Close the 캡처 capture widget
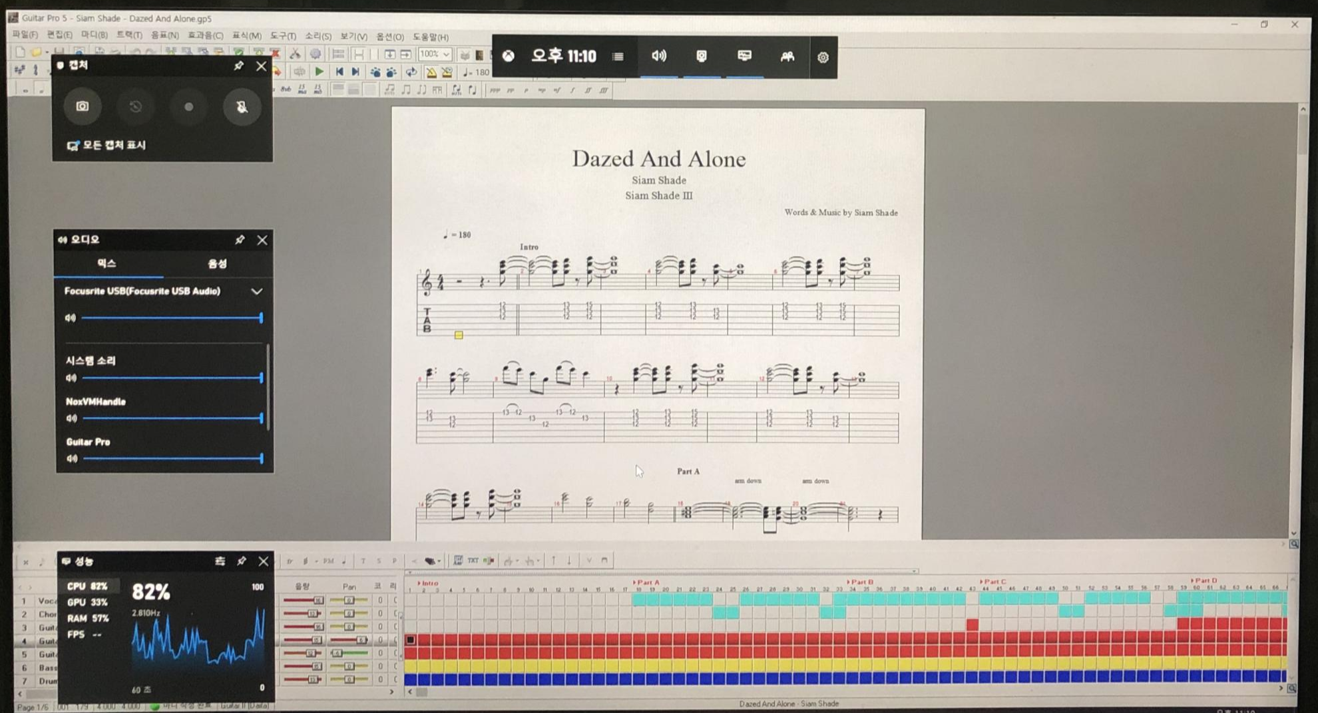The width and height of the screenshot is (1318, 713). [261, 66]
